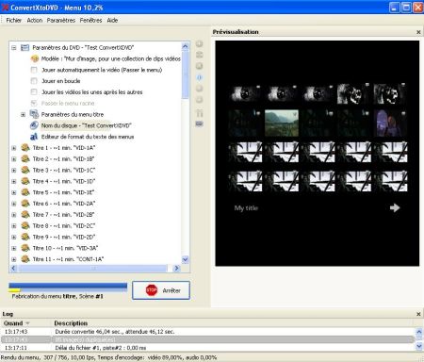Open the Paramètres menu
Image resolution: width=424 pixels, height=362 pixels.
[x=61, y=20]
